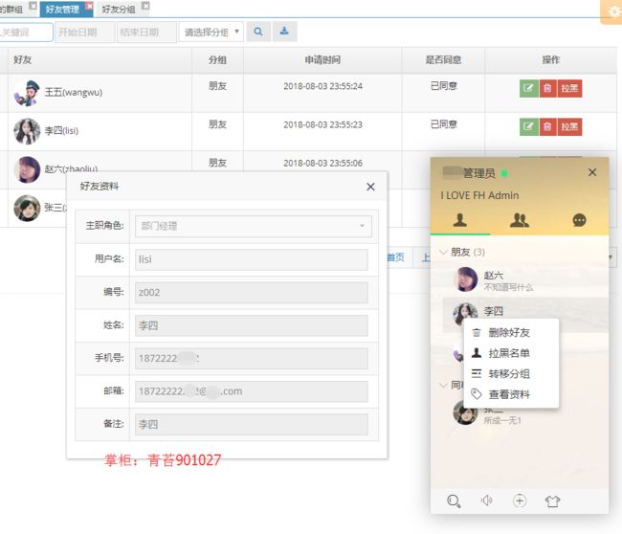Click 王五 avatar in friends table
This screenshot has height=534, width=622.
pyautogui.click(x=27, y=93)
